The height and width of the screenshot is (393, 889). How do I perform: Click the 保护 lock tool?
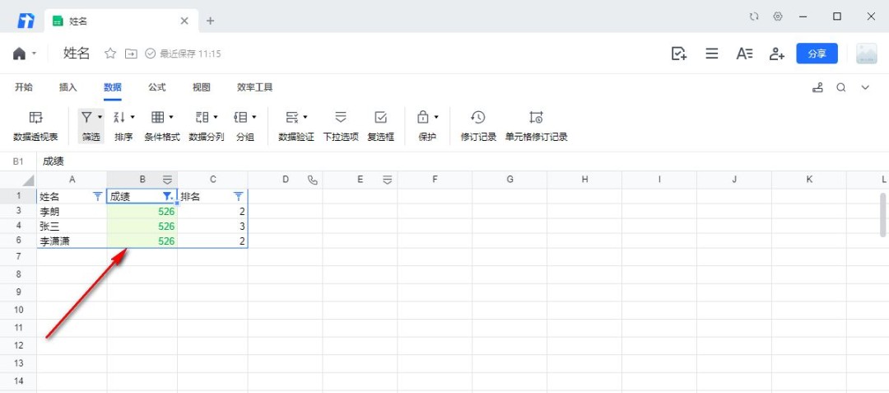click(427, 126)
